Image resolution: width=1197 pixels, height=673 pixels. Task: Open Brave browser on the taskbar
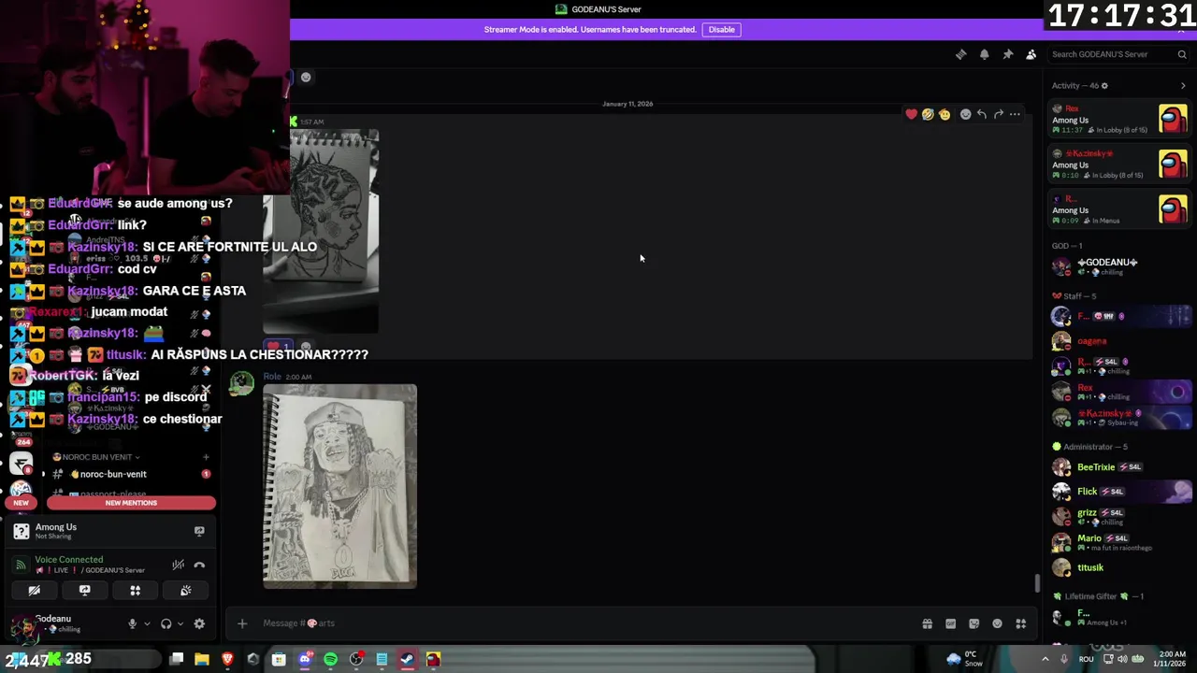pyautogui.click(x=227, y=660)
